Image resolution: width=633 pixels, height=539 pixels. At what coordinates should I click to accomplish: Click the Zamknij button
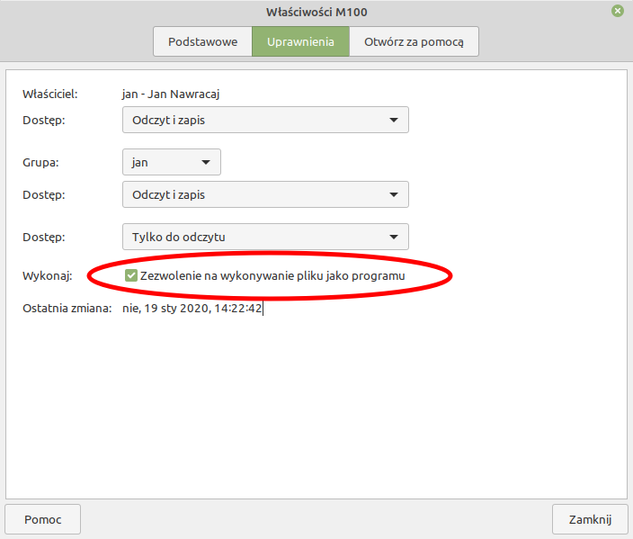click(x=590, y=519)
